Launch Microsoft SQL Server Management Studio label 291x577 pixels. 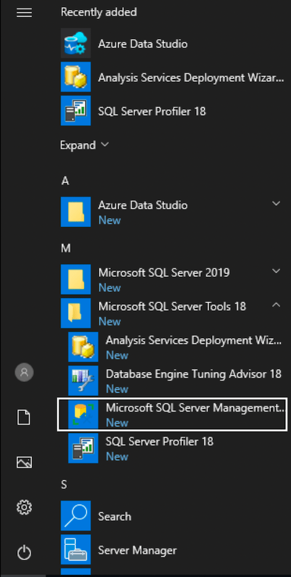pyautogui.click(x=196, y=408)
